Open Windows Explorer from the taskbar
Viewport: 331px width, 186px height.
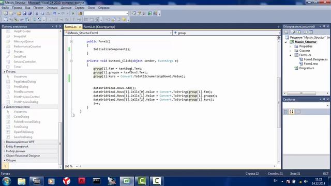[x=22, y=181]
